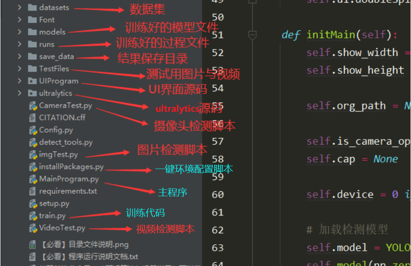Expand the ultralytics source folder
The image size is (411, 266).
click(19, 93)
